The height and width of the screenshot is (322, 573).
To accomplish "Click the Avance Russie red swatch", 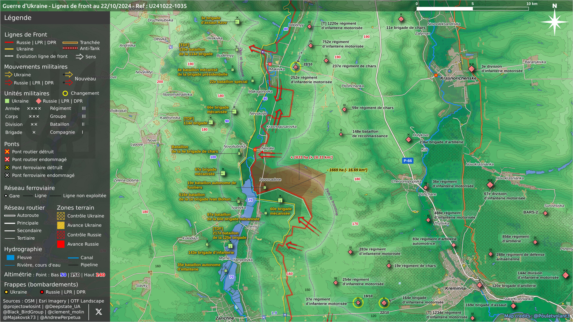I will click(x=61, y=244).
